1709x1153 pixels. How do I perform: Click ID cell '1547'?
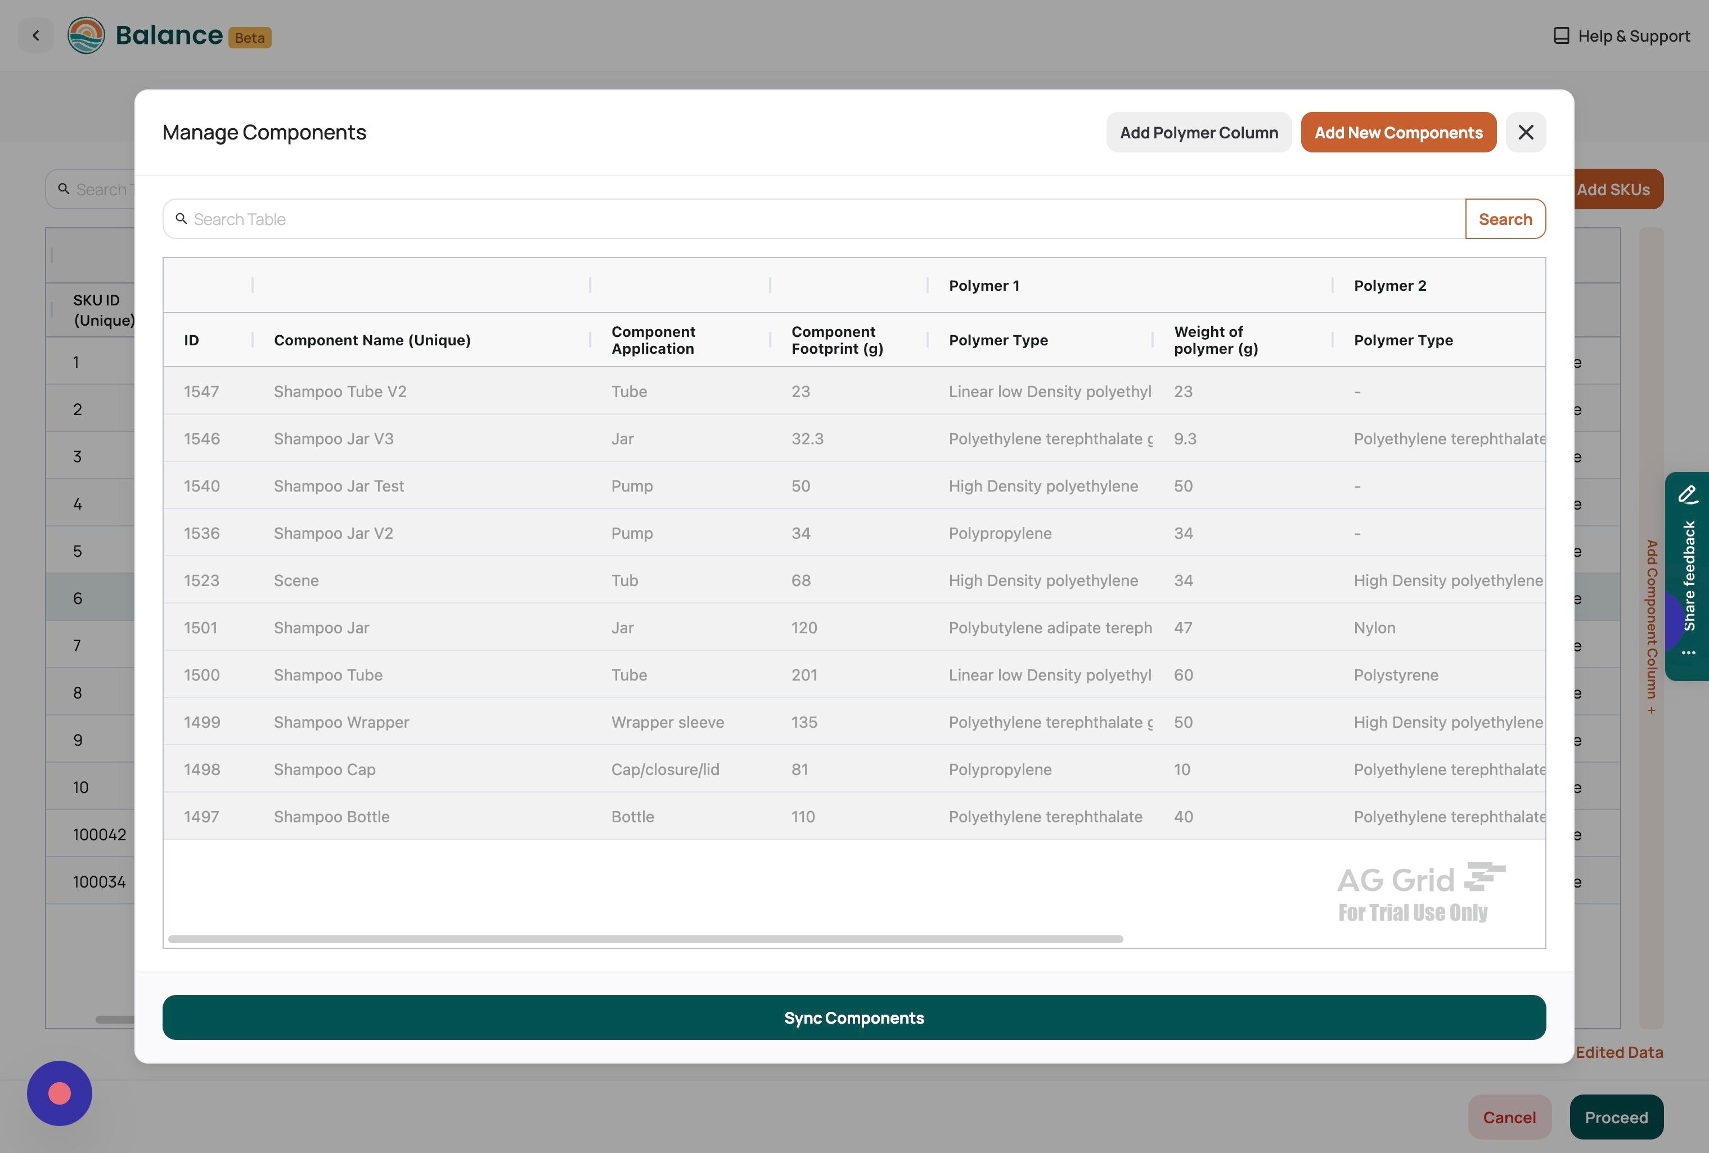coord(201,391)
